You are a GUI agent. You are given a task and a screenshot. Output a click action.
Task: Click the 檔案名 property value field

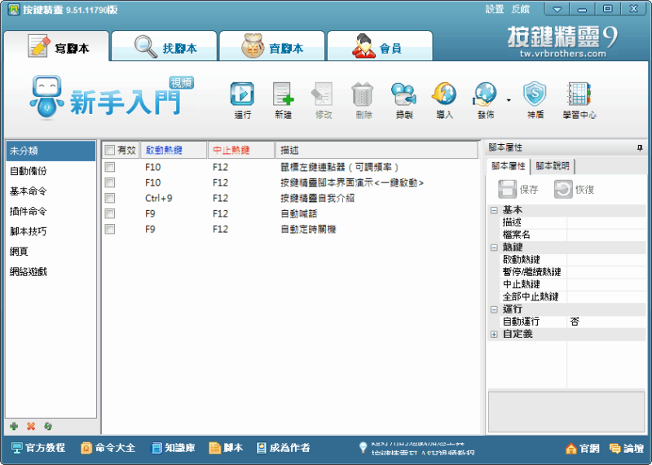[x=606, y=235]
